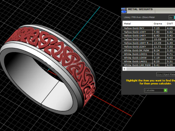The height and width of the screenshot is (131, 175).
Task: Select the Yellow Gold:14KY row
Action: point(149,36)
